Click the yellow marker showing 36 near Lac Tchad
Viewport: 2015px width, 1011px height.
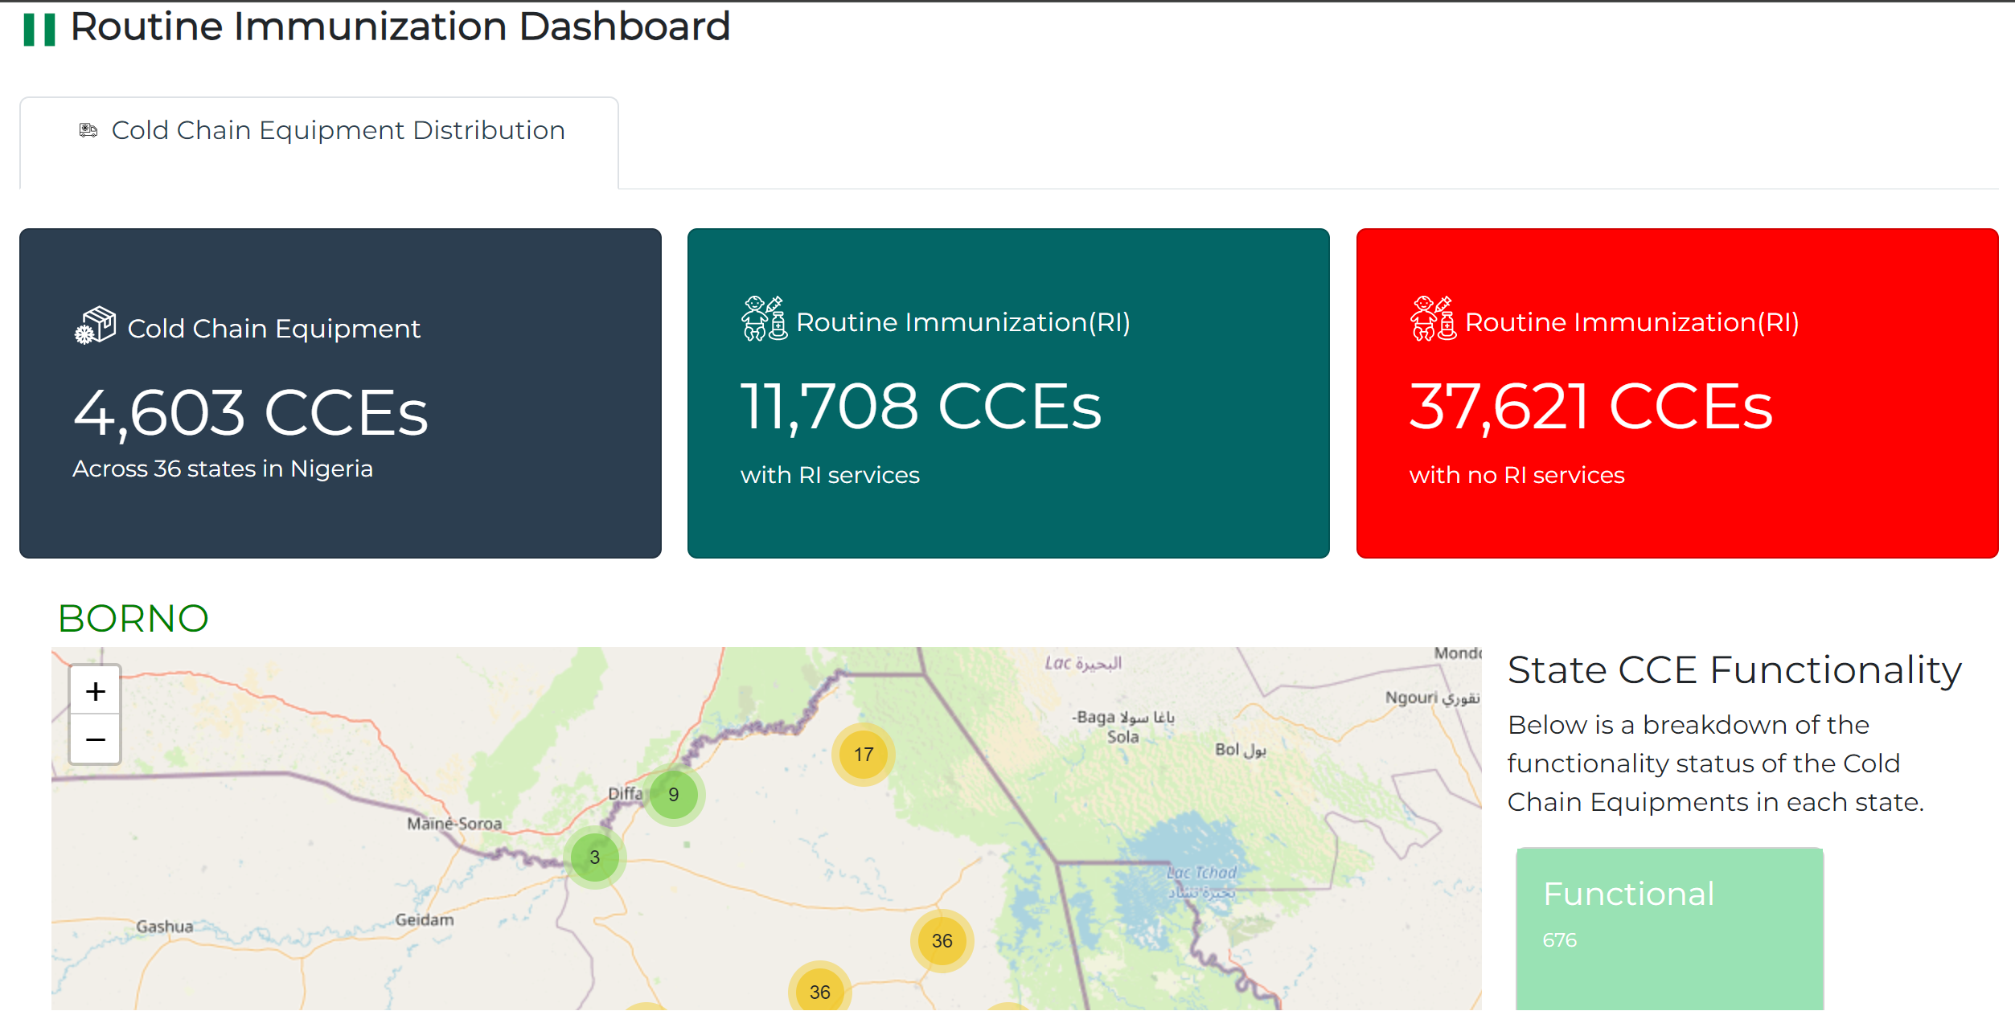pyautogui.click(x=942, y=940)
